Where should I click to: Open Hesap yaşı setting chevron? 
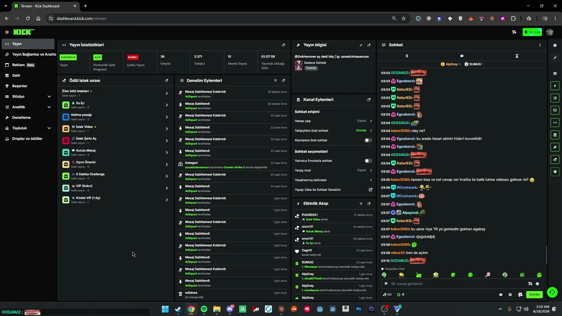click(371, 121)
